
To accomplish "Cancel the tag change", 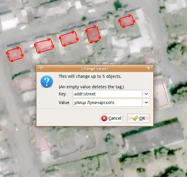I will click(x=111, y=118).
